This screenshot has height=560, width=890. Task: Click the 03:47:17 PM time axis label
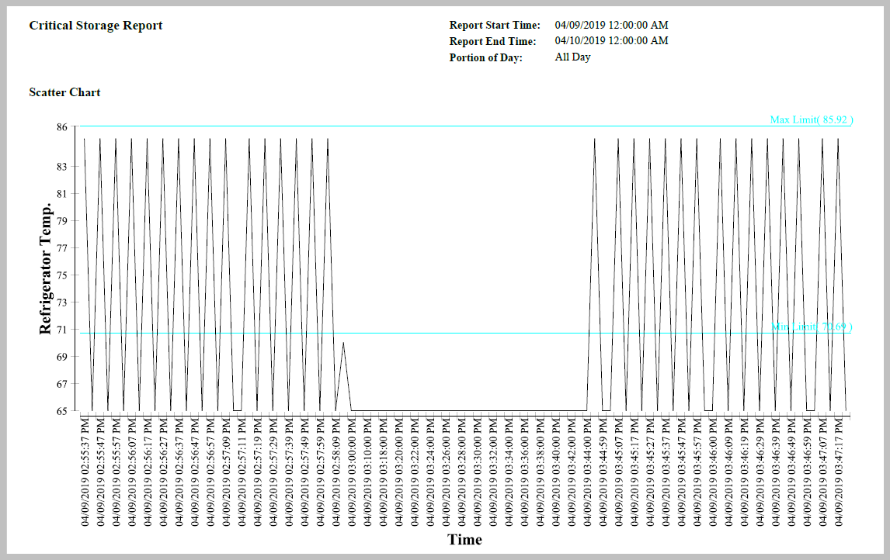point(839,473)
